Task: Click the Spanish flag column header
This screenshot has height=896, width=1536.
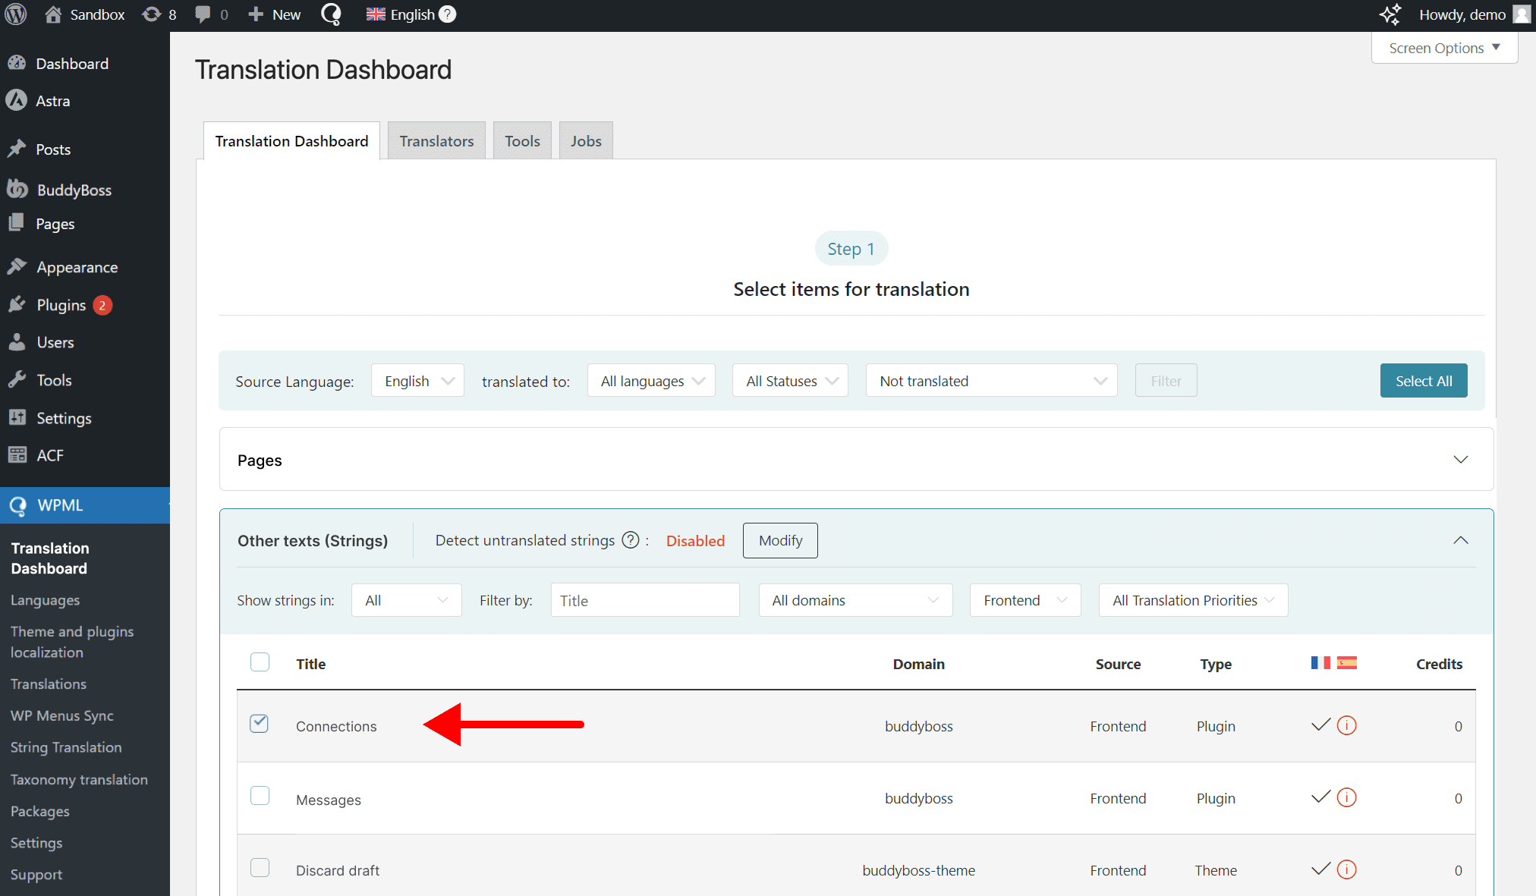Action: [x=1347, y=663]
